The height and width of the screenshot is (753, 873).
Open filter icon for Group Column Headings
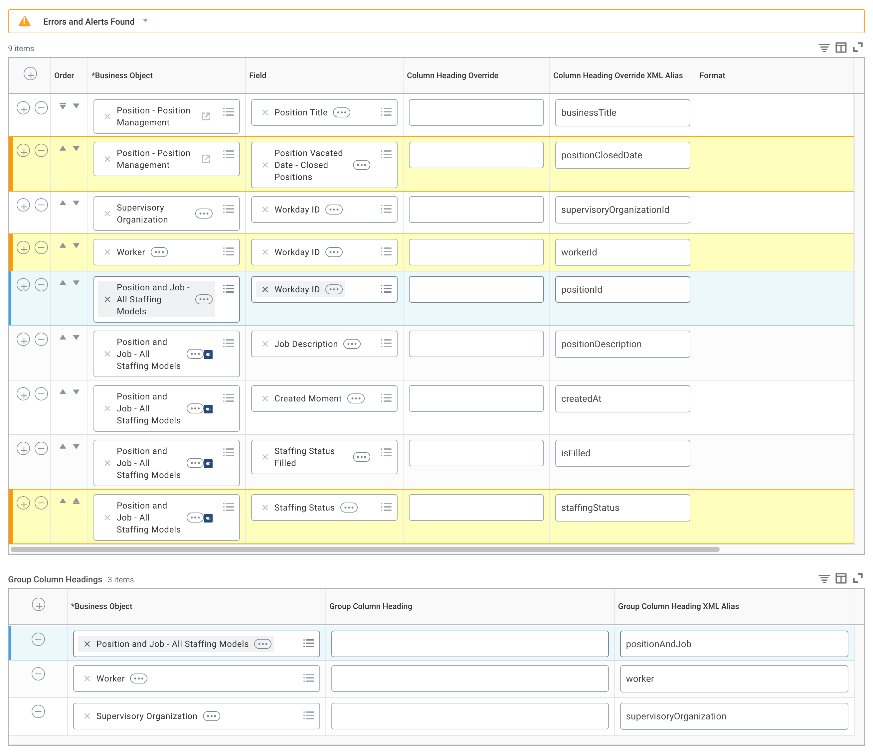824,579
